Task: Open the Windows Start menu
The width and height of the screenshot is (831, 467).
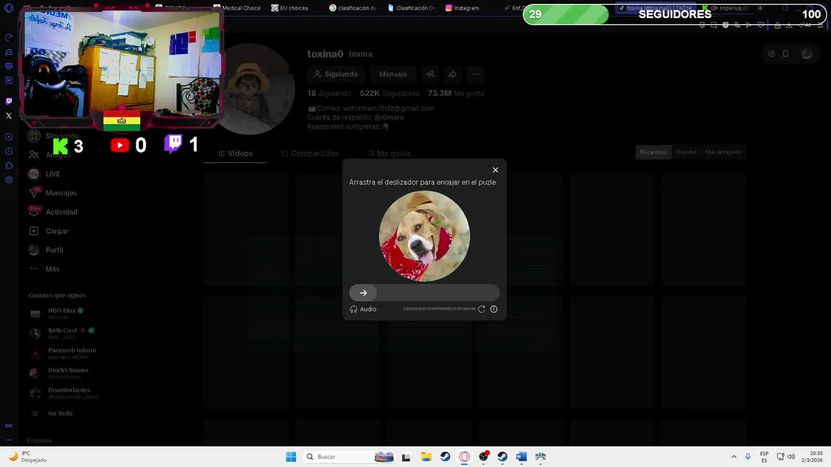Action: 291,457
